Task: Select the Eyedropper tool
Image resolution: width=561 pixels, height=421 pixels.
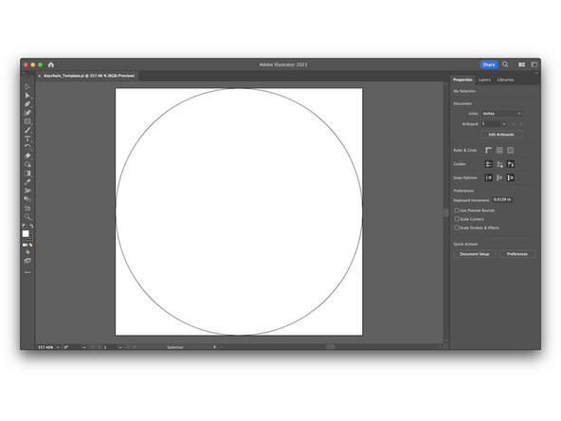Action: [27, 182]
